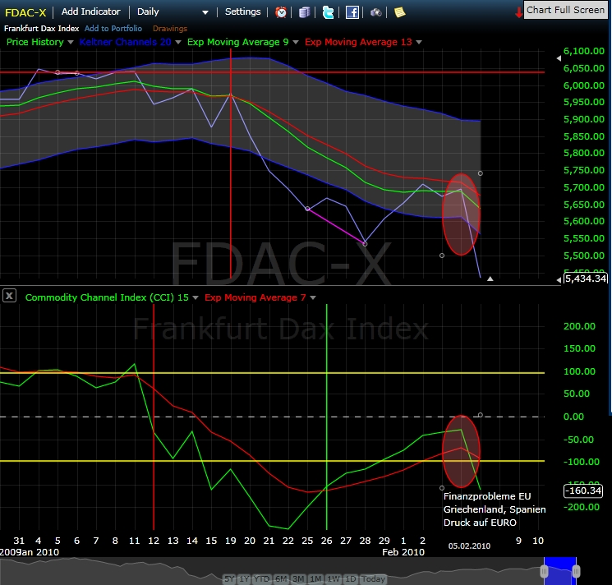
Task: Click the 6,050.00 price axis label
Action: pyautogui.click(x=584, y=68)
